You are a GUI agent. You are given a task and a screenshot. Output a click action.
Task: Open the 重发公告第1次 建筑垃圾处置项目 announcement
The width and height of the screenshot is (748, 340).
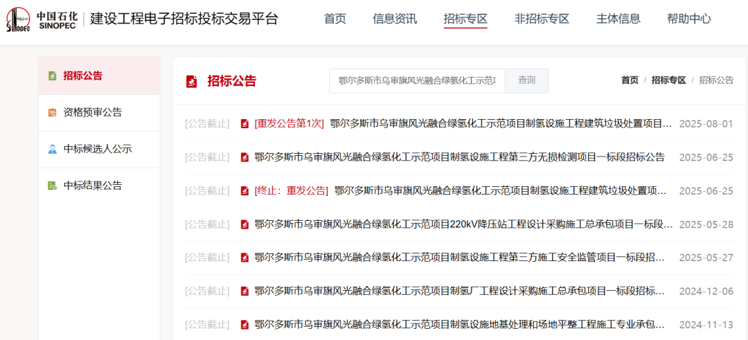tap(463, 124)
